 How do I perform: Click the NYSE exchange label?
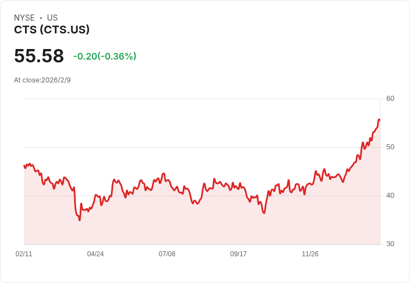tap(25, 18)
